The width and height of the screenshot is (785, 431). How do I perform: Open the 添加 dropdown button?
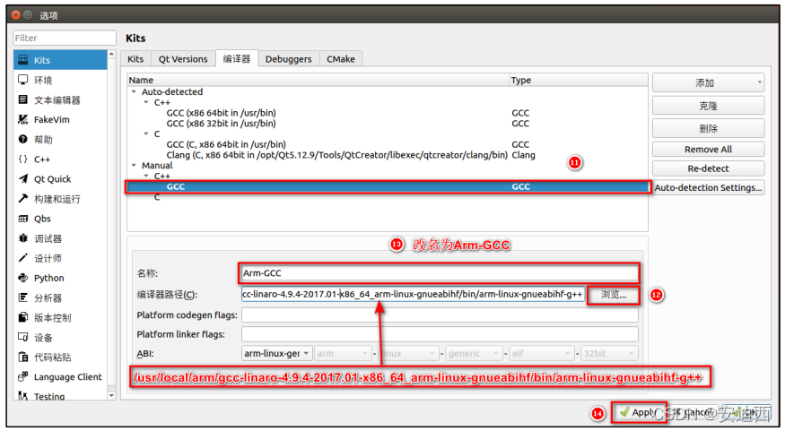(709, 82)
